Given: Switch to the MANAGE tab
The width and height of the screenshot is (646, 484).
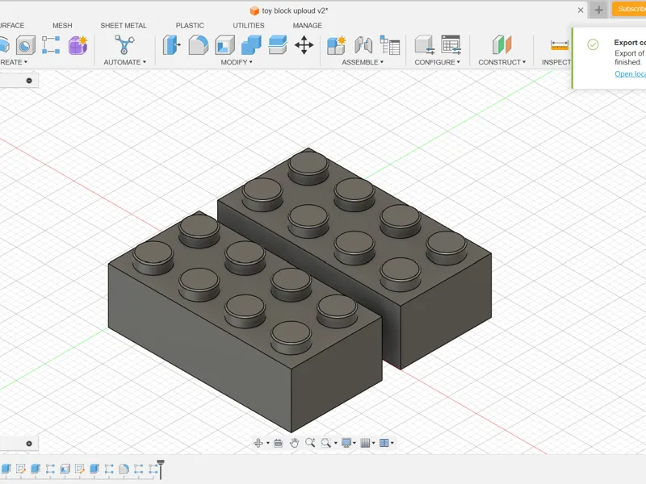Looking at the screenshot, I should (x=308, y=26).
